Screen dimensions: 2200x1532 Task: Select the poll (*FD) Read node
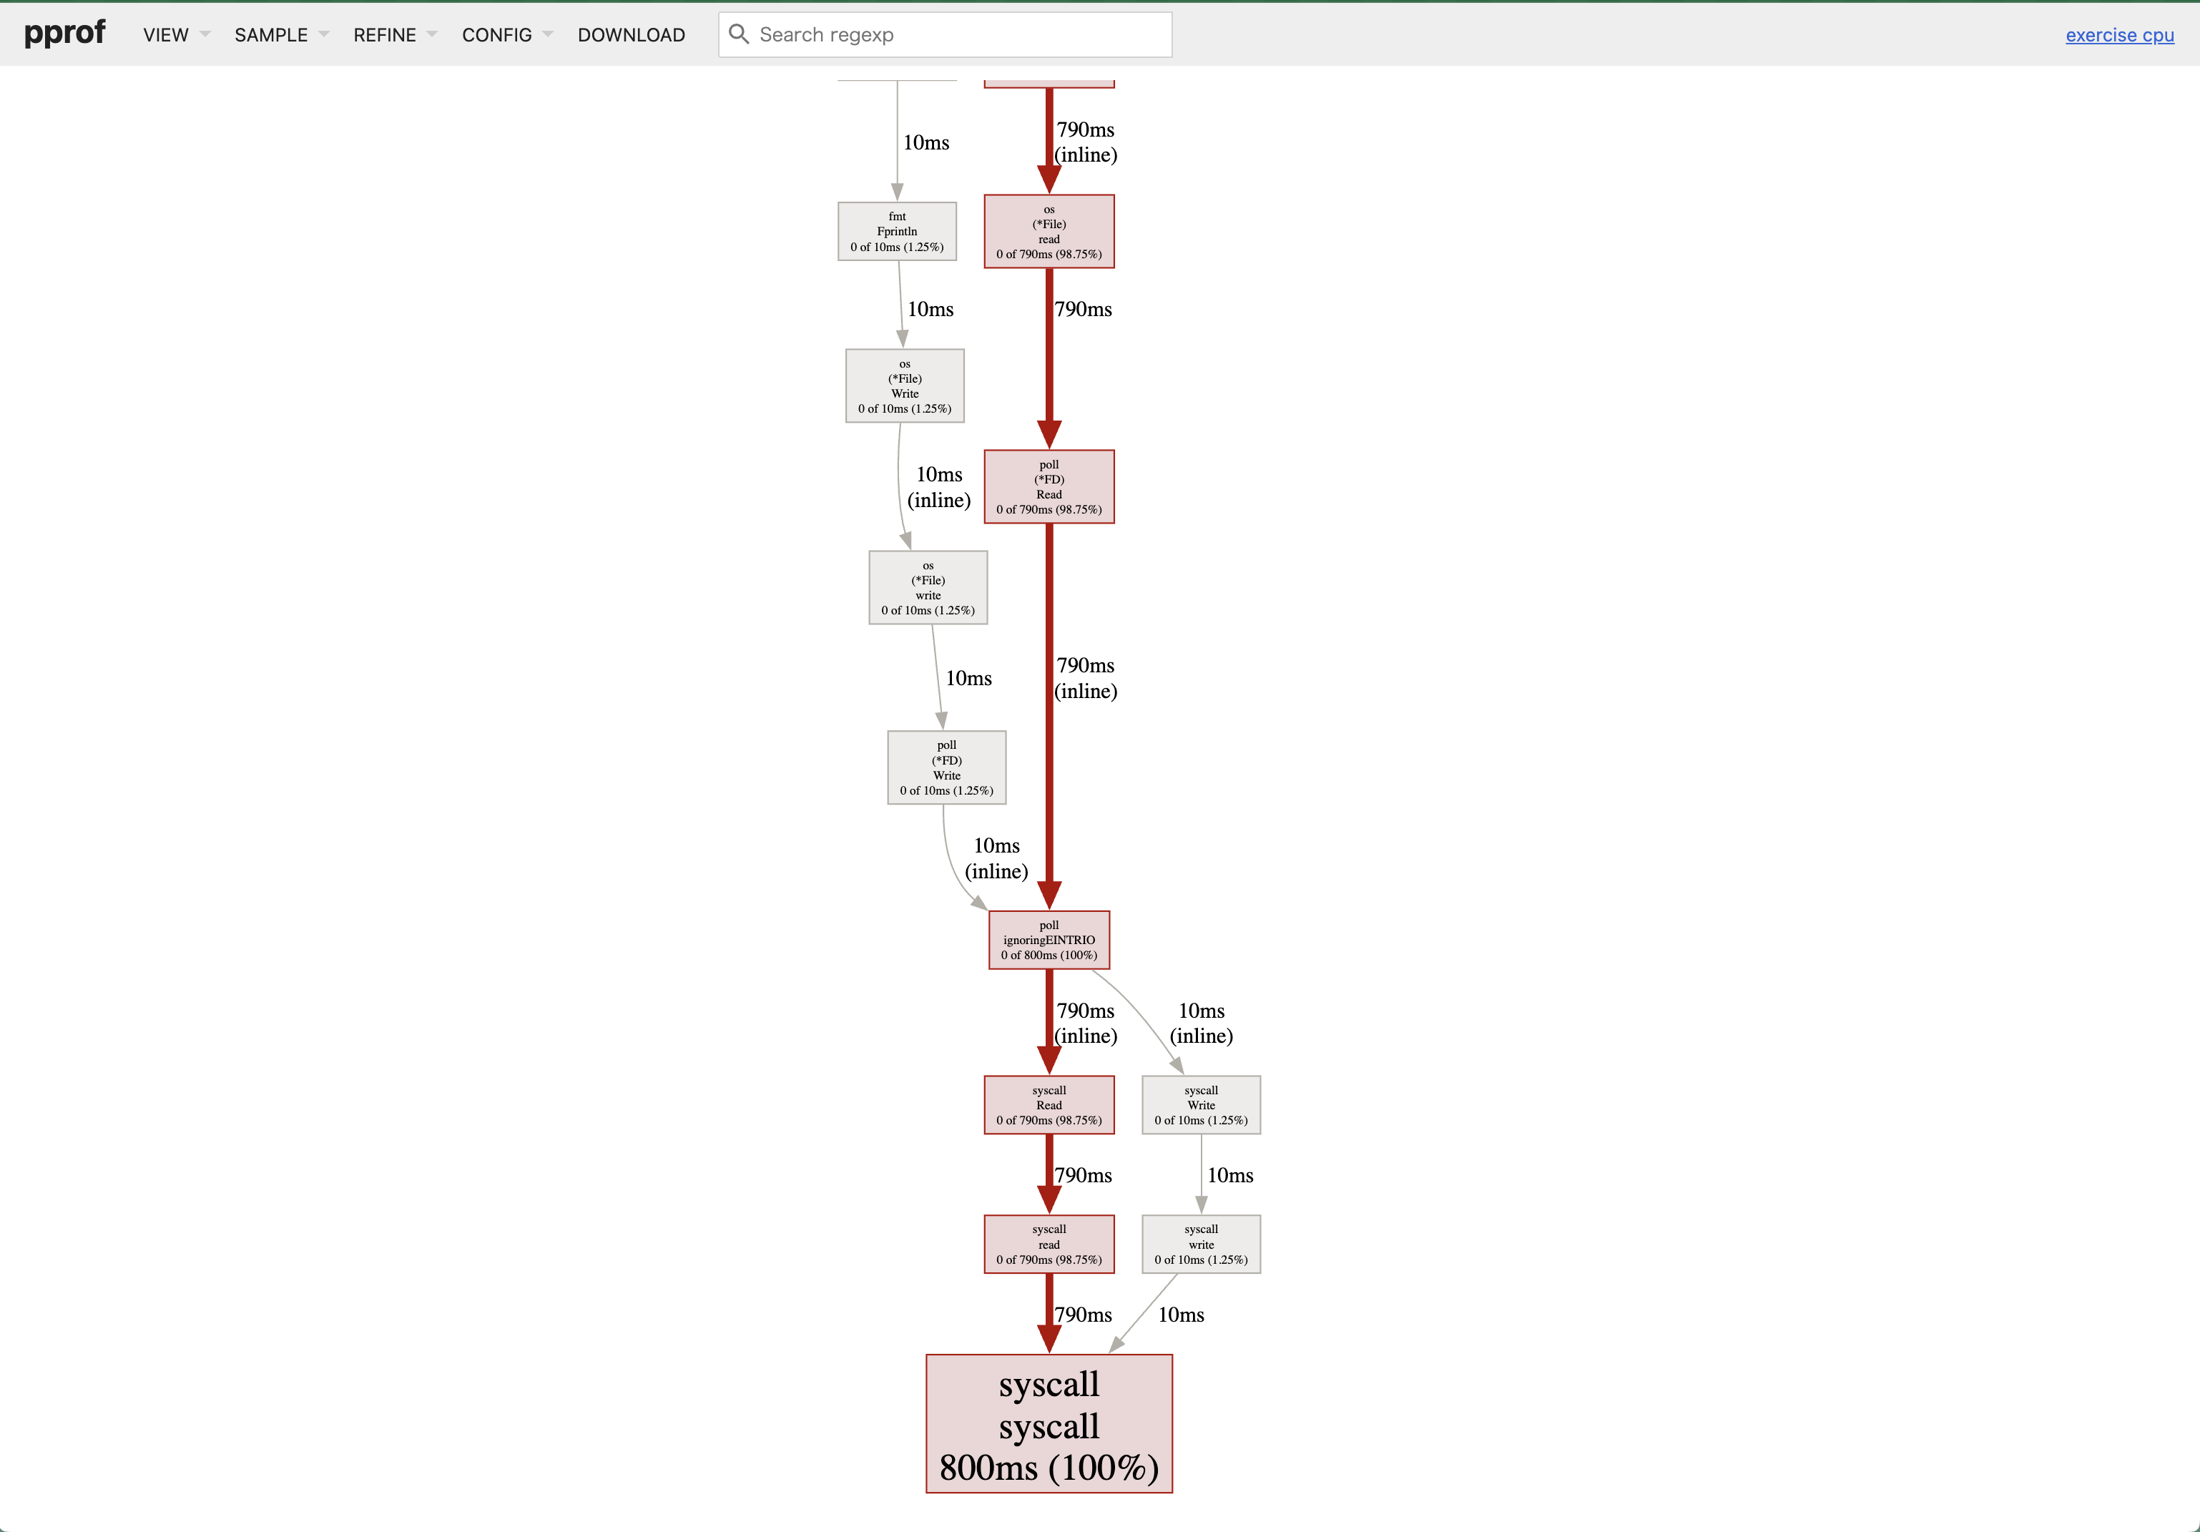click(1049, 487)
